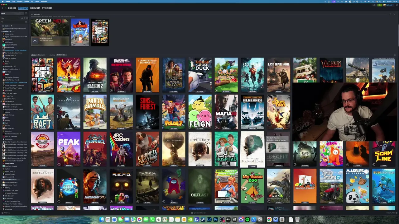Open 'Správa stahování' downloads link
Screen dimensions: 399x224
tap(198, 213)
